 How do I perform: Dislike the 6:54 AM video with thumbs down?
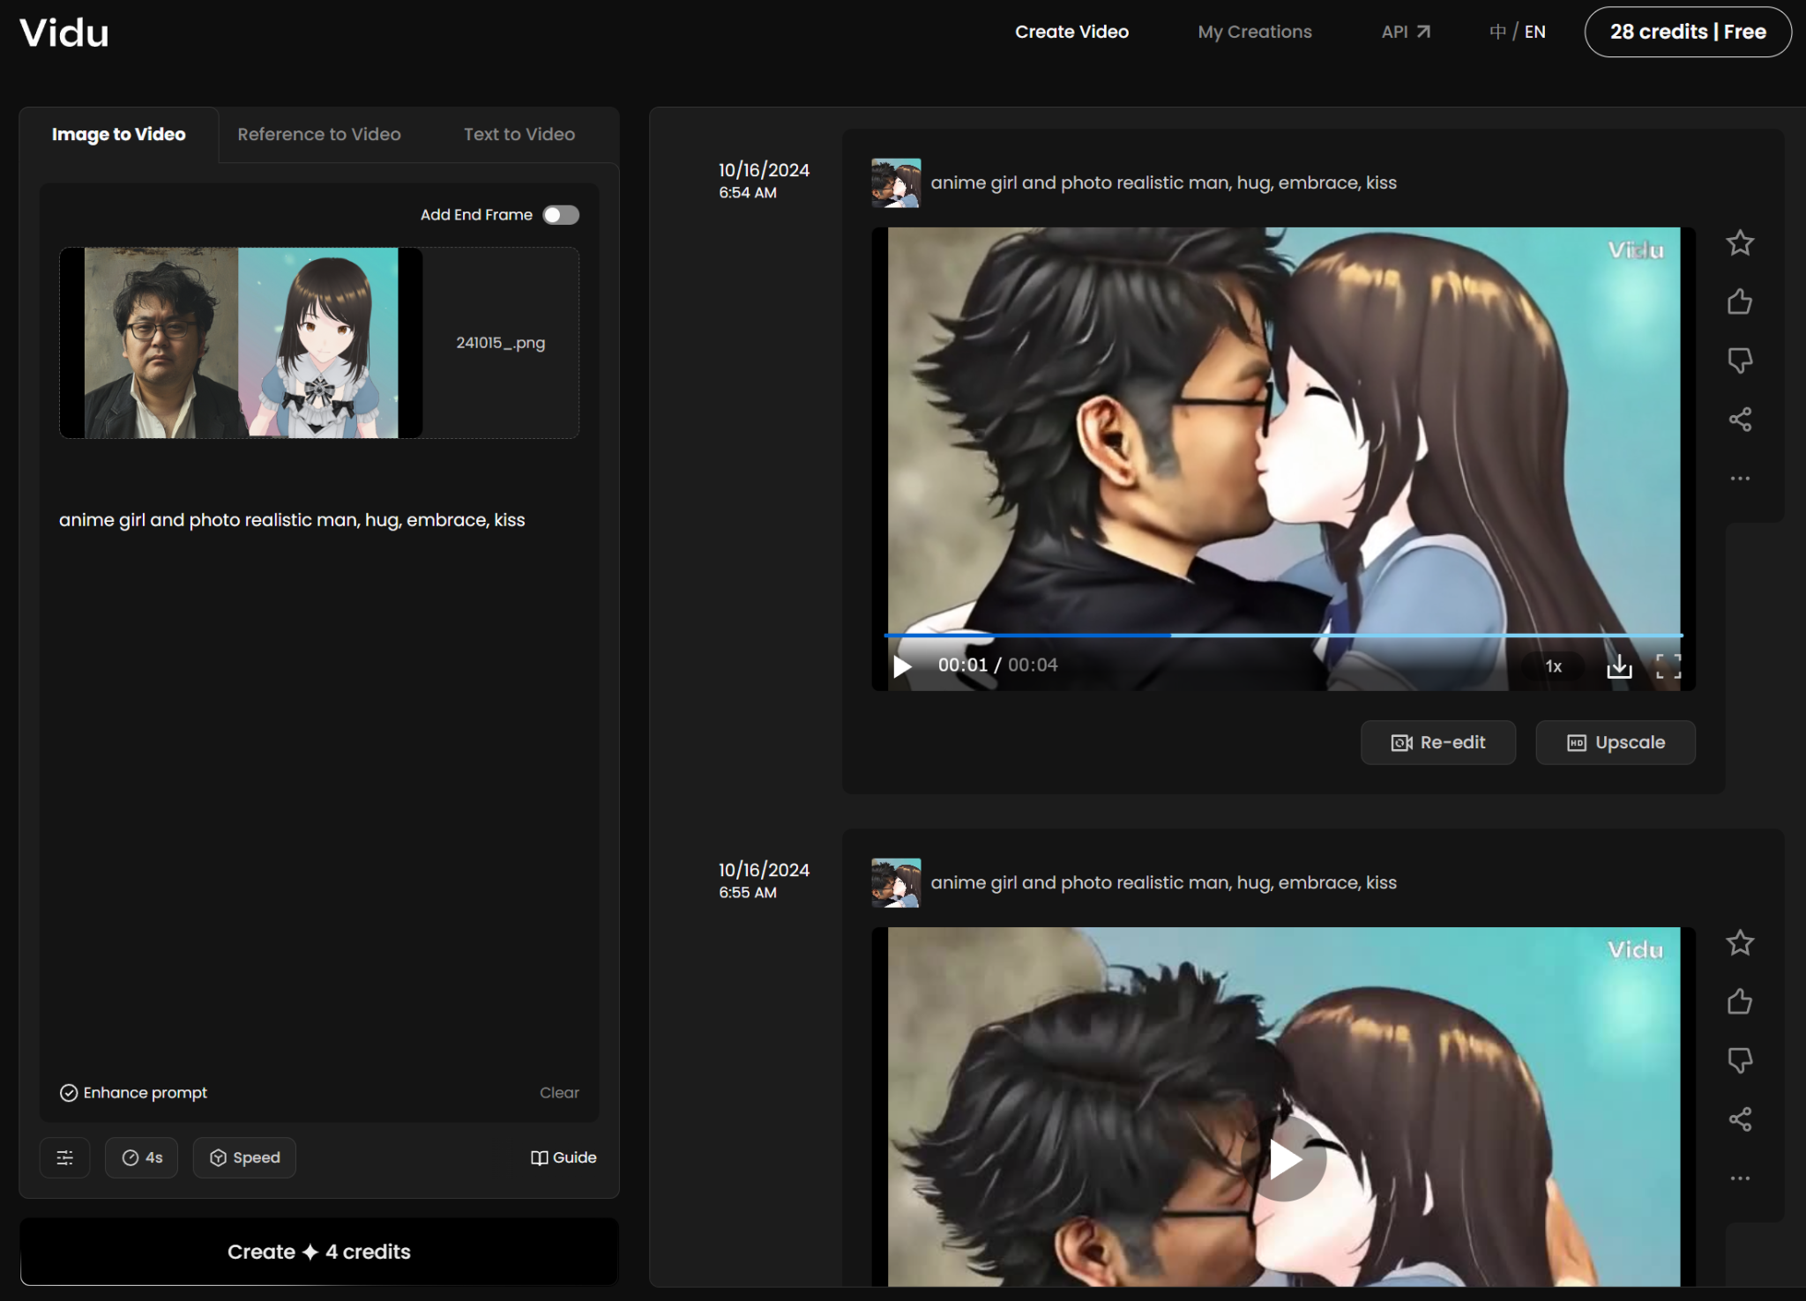1739,361
